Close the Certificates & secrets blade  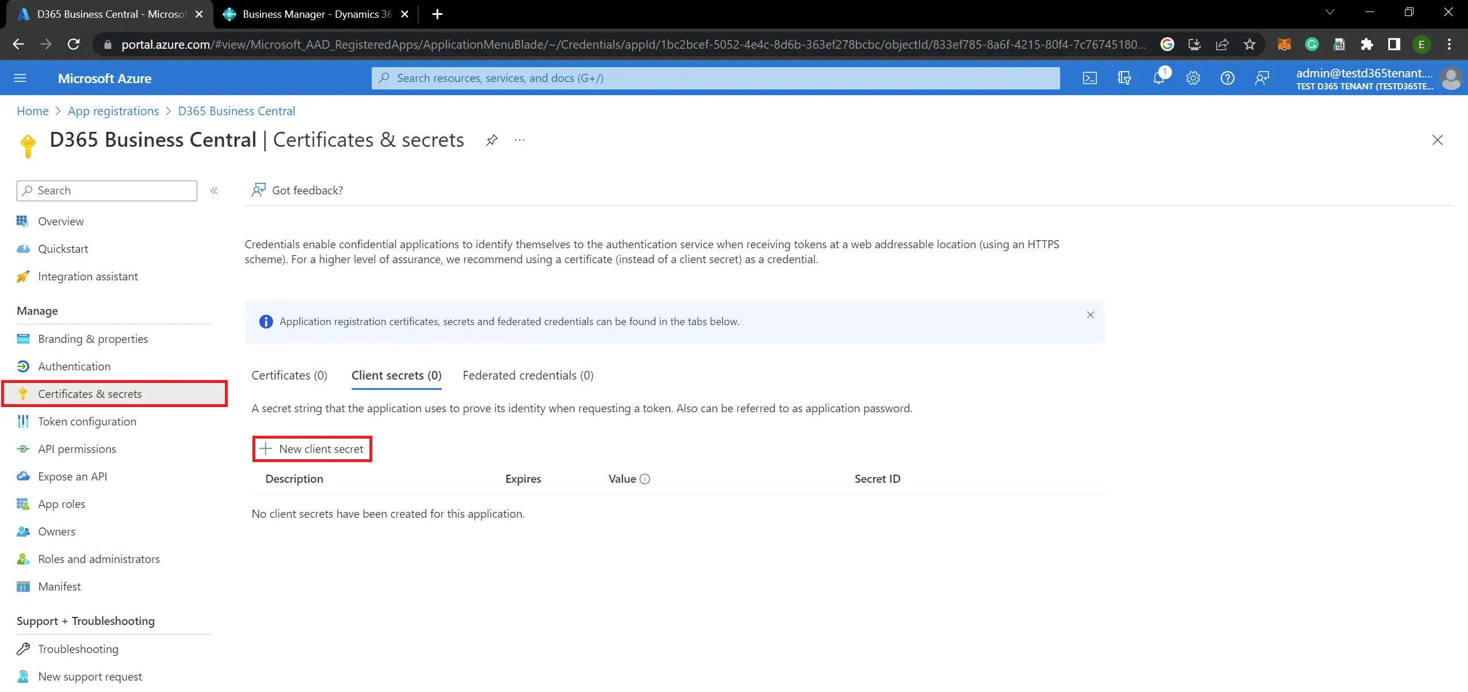(x=1438, y=140)
